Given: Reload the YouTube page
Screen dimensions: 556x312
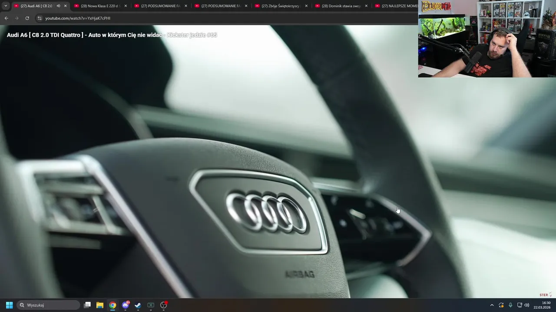Looking at the screenshot, I should pos(27,18).
